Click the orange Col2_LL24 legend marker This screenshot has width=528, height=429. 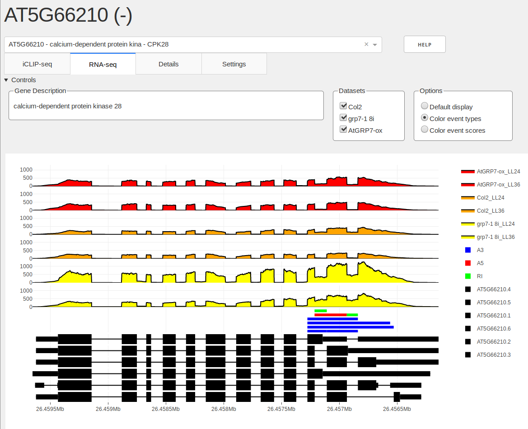click(x=468, y=197)
